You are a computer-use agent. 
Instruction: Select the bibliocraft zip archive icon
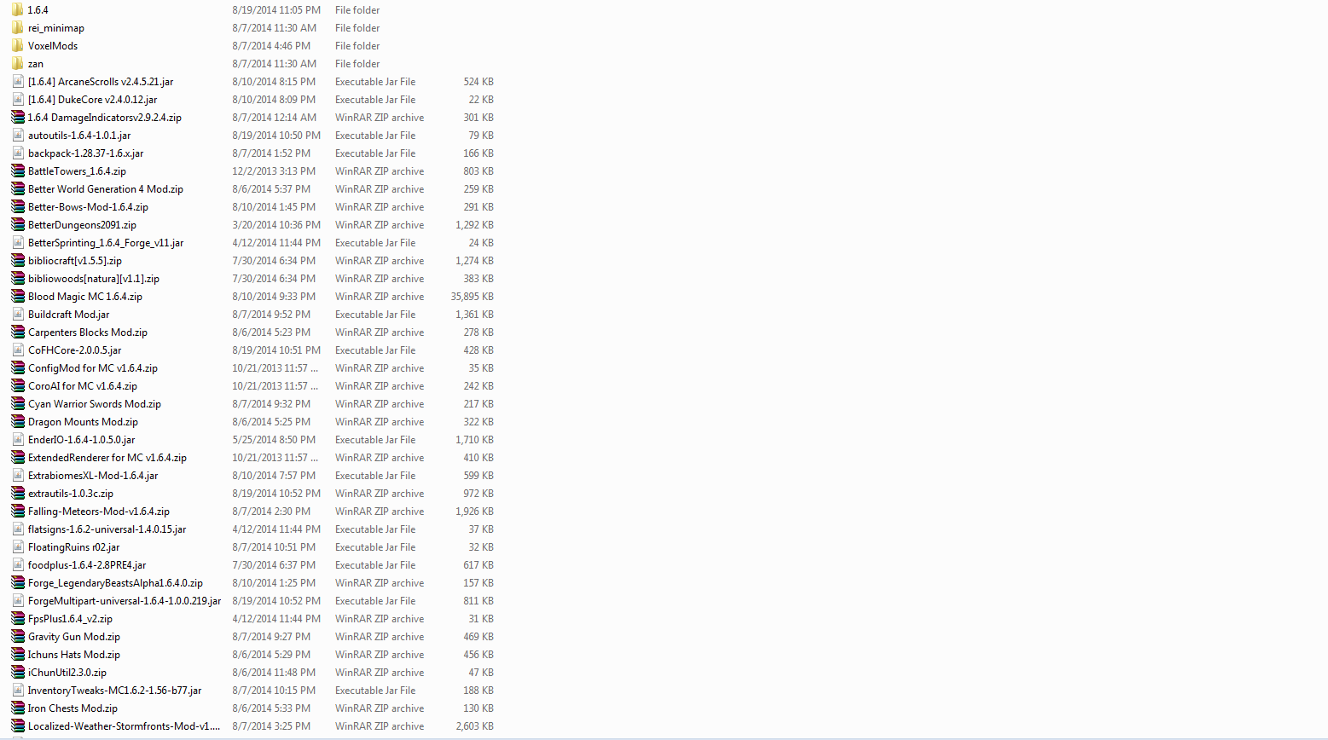click(17, 261)
